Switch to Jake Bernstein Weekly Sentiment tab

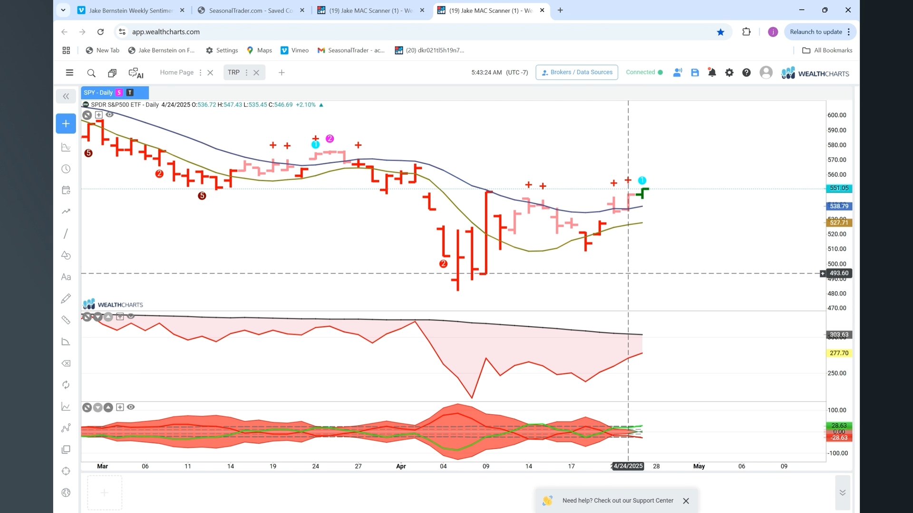[131, 10]
